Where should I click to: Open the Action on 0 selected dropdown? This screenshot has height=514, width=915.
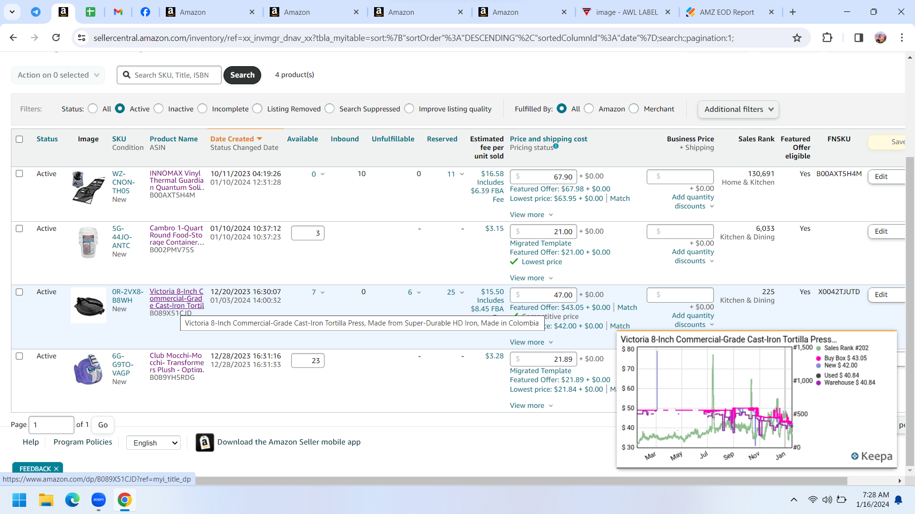[x=58, y=75]
